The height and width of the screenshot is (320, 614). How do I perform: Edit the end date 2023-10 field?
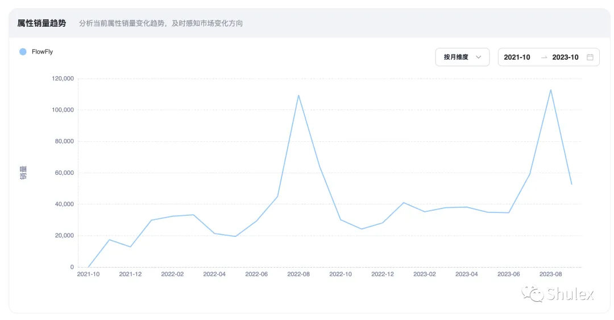pyautogui.click(x=565, y=58)
